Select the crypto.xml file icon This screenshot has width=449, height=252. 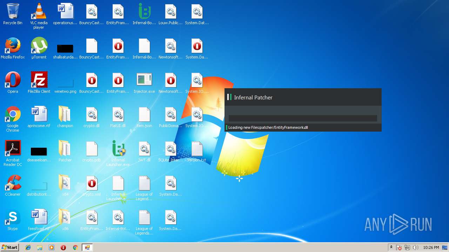[92, 185]
